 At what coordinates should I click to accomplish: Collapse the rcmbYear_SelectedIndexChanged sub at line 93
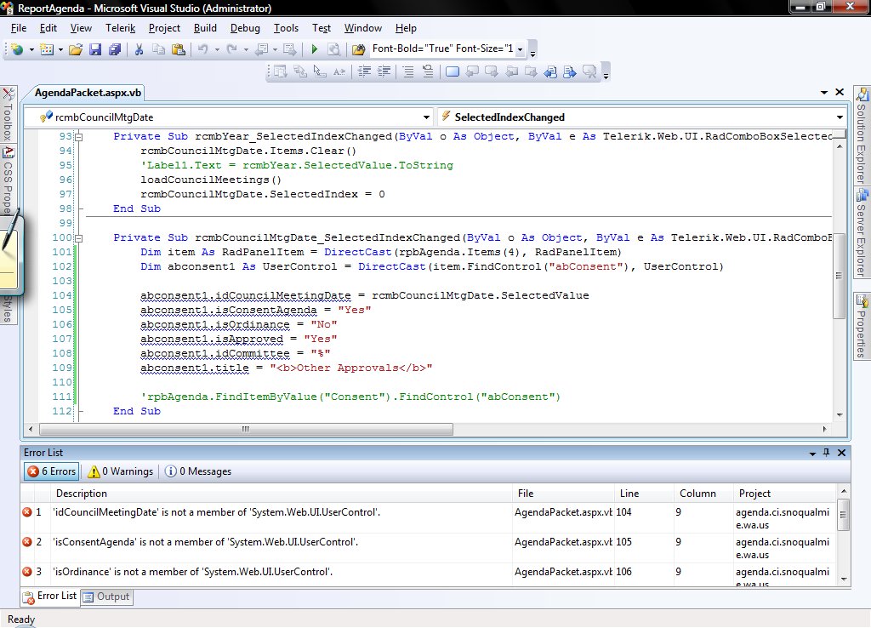[x=78, y=137]
